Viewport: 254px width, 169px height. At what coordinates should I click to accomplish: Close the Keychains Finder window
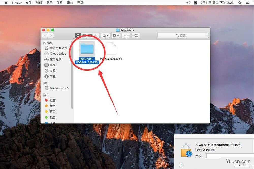point(44,30)
